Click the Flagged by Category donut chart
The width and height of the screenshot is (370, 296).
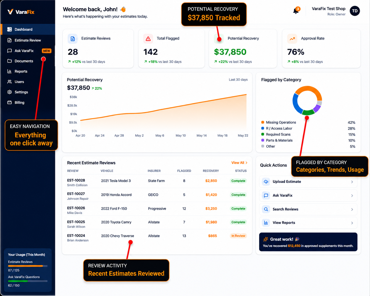(307, 101)
